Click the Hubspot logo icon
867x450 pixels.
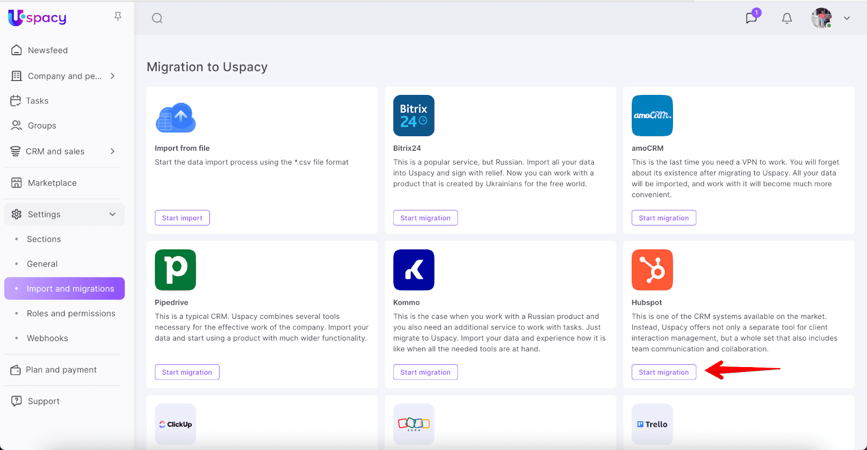(652, 270)
